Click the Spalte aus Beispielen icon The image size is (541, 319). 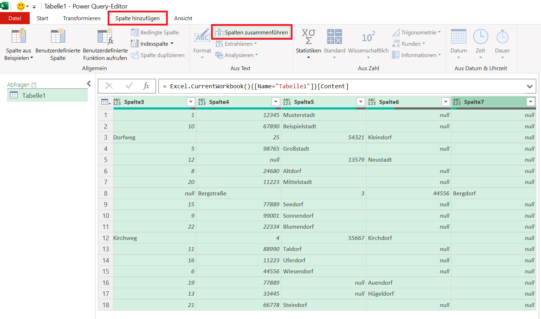point(18,36)
